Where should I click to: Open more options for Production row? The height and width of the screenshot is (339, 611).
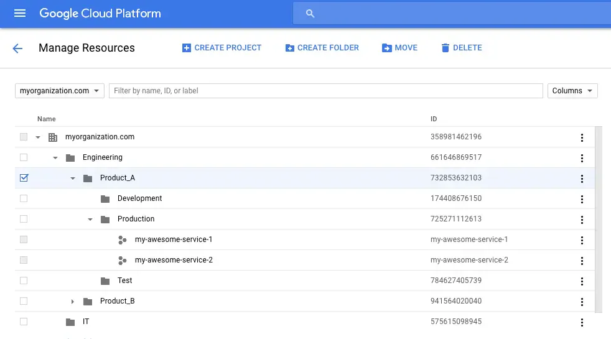[x=582, y=220]
